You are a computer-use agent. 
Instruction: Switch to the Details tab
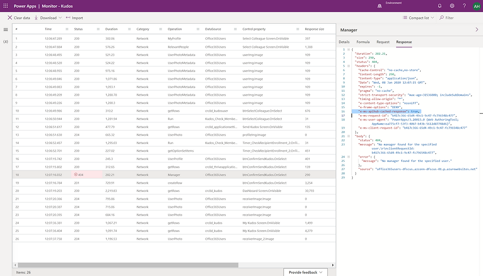pyautogui.click(x=344, y=42)
